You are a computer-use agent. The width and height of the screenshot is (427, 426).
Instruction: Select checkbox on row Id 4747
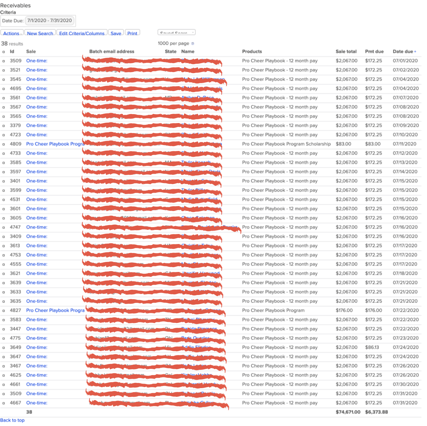[x=3, y=227]
